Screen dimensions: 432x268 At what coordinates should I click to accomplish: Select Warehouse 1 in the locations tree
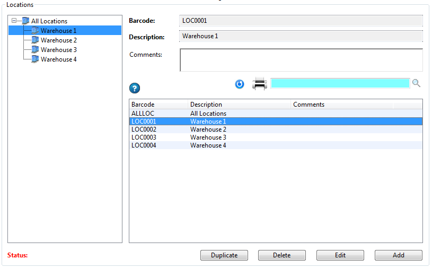click(x=58, y=31)
